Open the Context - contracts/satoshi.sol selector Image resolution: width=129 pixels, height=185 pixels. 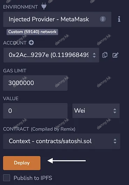[62, 141]
